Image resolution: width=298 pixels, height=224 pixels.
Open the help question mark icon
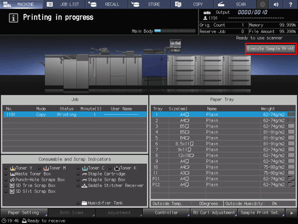pos(291,4)
